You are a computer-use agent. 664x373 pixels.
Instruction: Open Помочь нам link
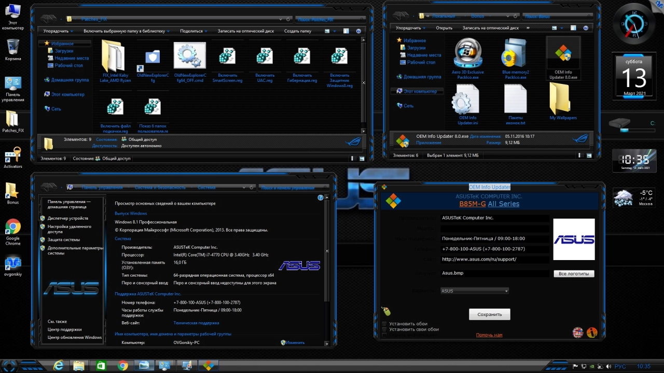(489, 335)
